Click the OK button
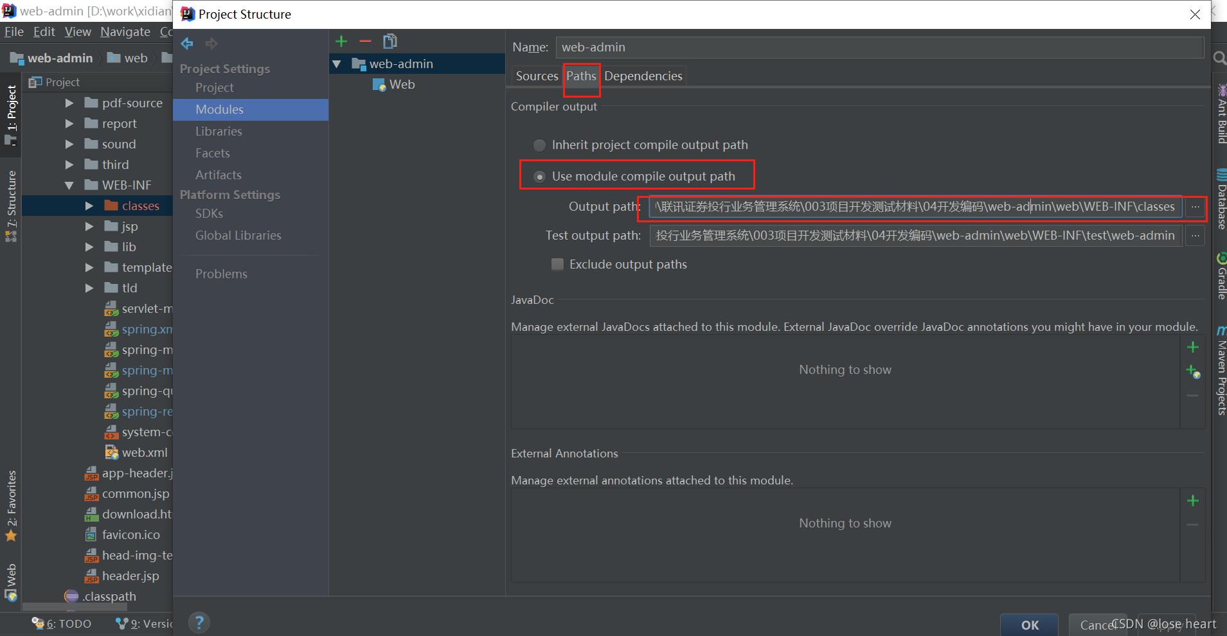1227x636 pixels. coord(1030,625)
